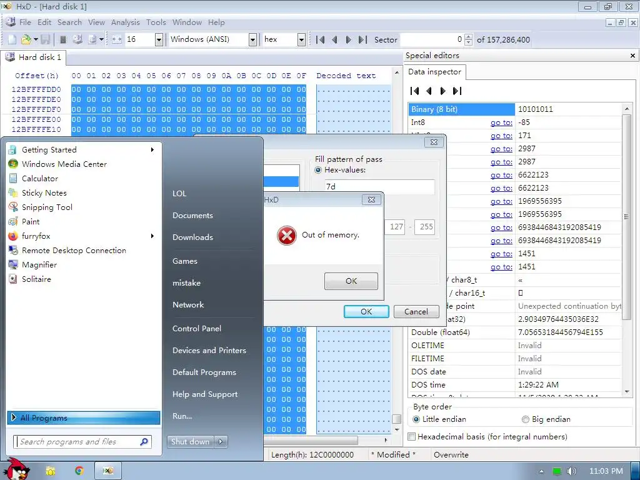Open the Shut down options arrow
Screen dimensions: 640x480
[221, 442]
